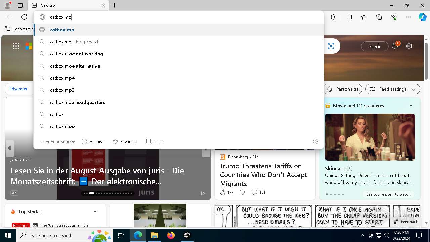Click the browser profile avatar icon
This screenshot has width=430, height=242.
pyautogui.click(x=7, y=5)
